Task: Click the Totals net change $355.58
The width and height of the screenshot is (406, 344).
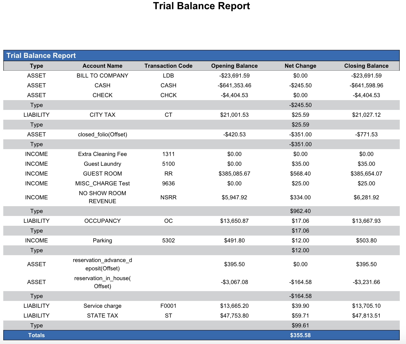Action: click(300, 335)
